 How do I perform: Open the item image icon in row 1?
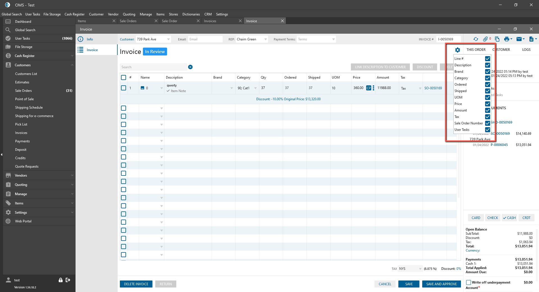coord(142,88)
